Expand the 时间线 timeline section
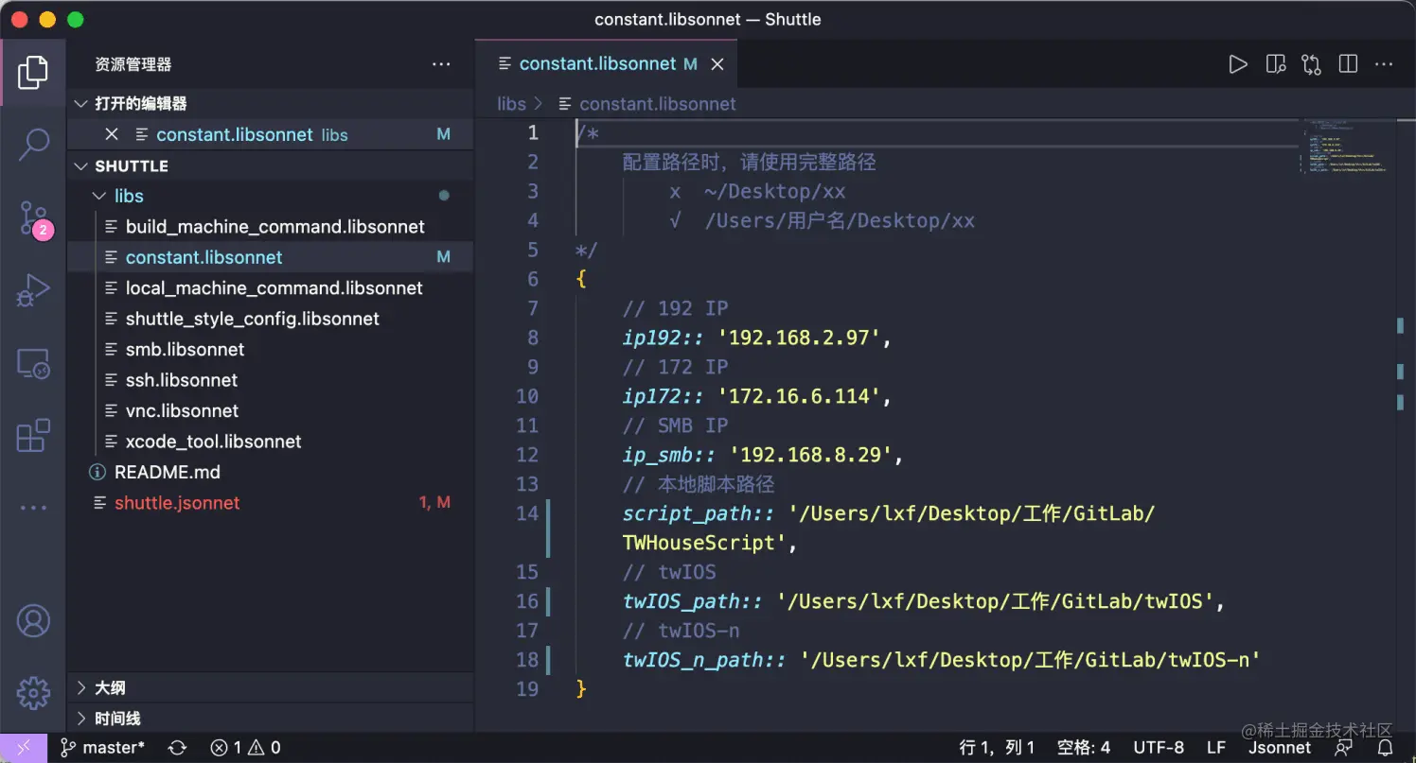Screen dimensions: 1416x763 pos(271,719)
